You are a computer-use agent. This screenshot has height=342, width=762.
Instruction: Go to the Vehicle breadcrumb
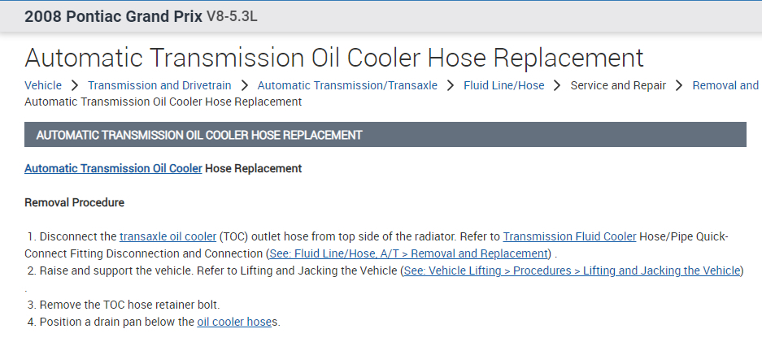[x=43, y=85]
